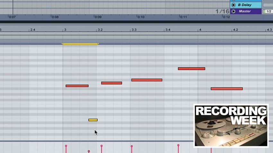The image size is (273, 153).
Task: Select the red note starting at bar 3
Action: pyautogui.click(x=77, y=86)
